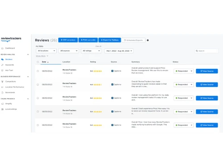Collapse the Review Analysis sidebar section
The image size is (223, 167).
click(28, 54)
